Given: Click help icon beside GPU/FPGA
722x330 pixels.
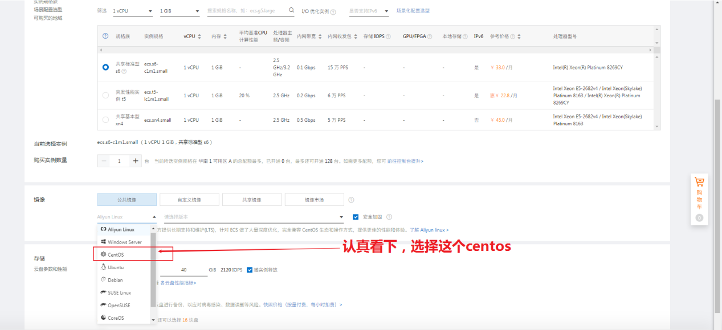Looking at the screenshot, I should [430, 36].
